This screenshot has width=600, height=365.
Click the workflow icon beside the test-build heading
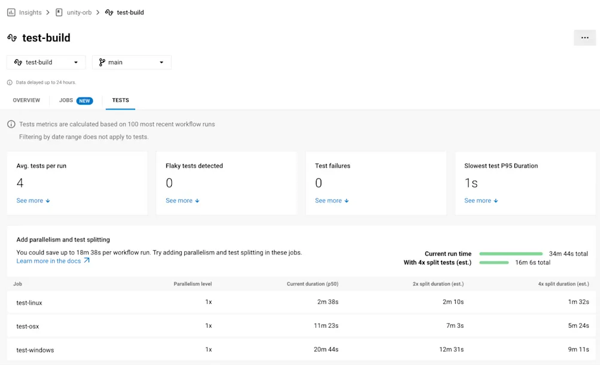coord(12,38)
